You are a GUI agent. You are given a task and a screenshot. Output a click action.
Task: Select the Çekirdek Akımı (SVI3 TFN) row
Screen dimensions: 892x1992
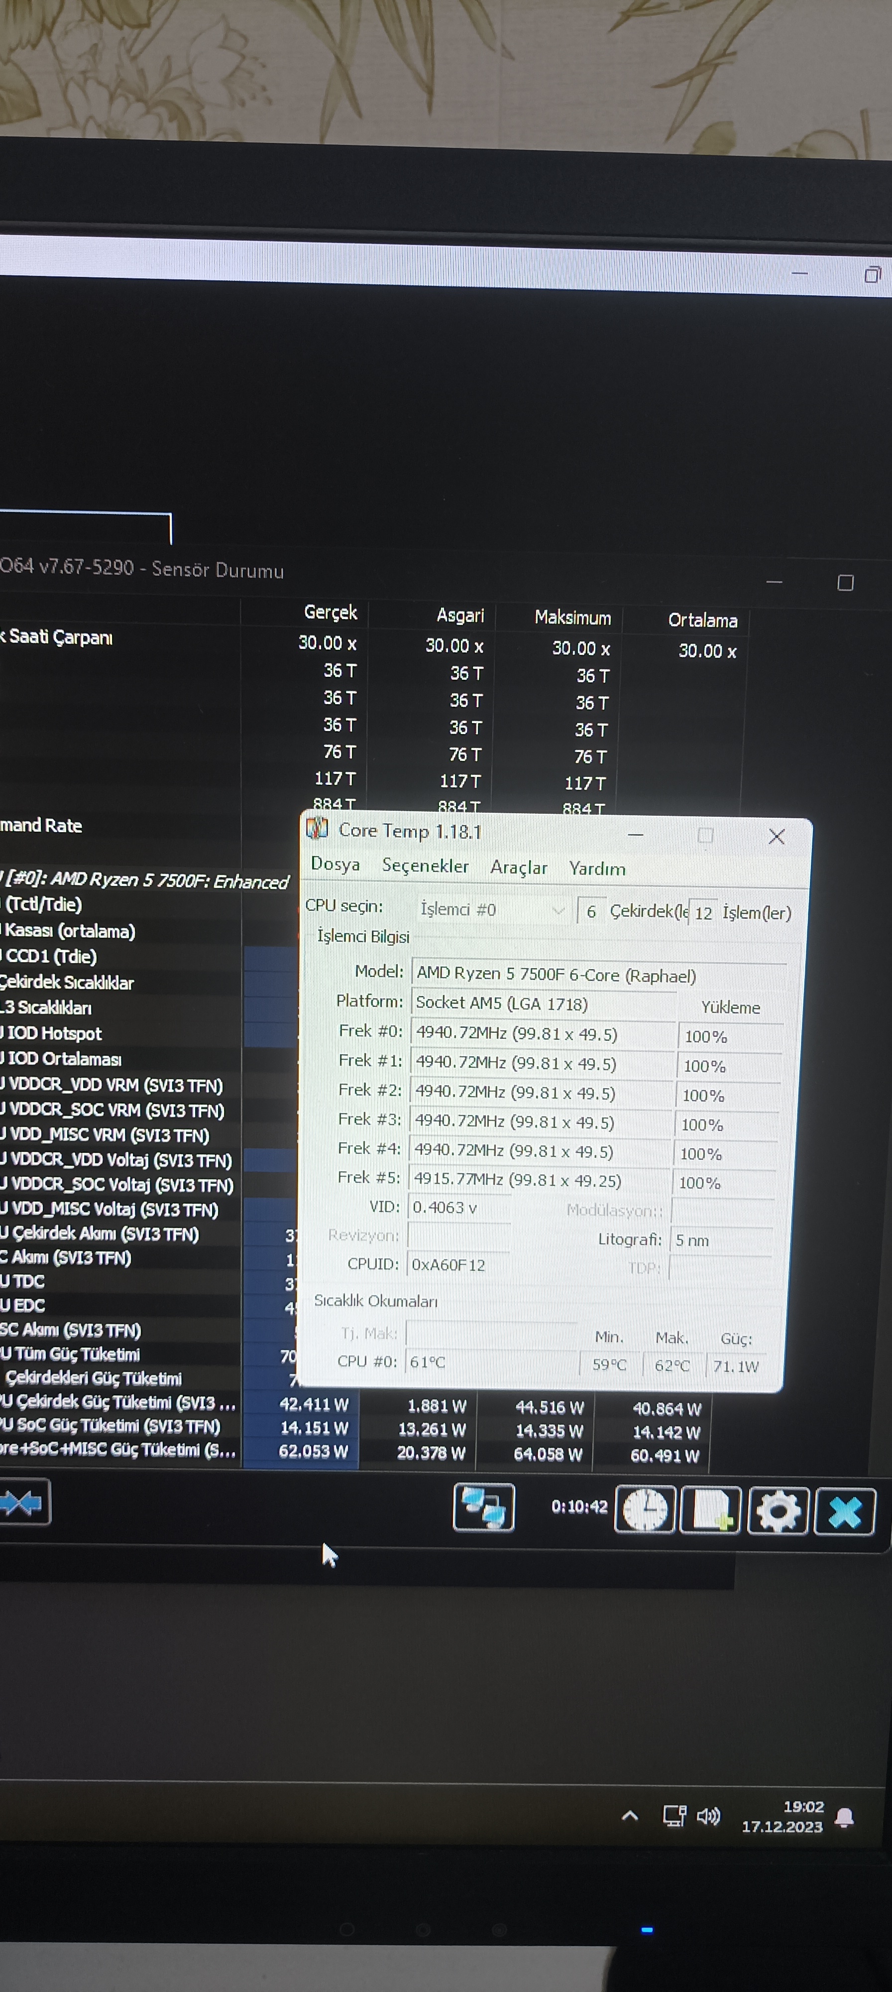pos(100,1234)
